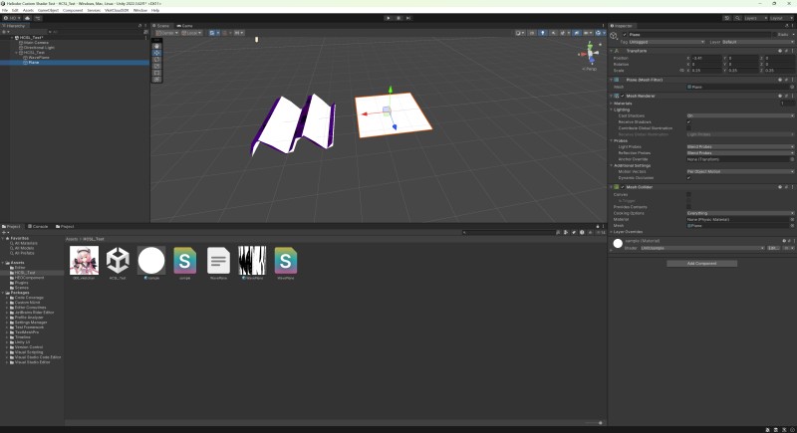The width and height of the screenshot is (797, 433).
Task: Click the Scene orientation gizmo
Action: (590, 52)
